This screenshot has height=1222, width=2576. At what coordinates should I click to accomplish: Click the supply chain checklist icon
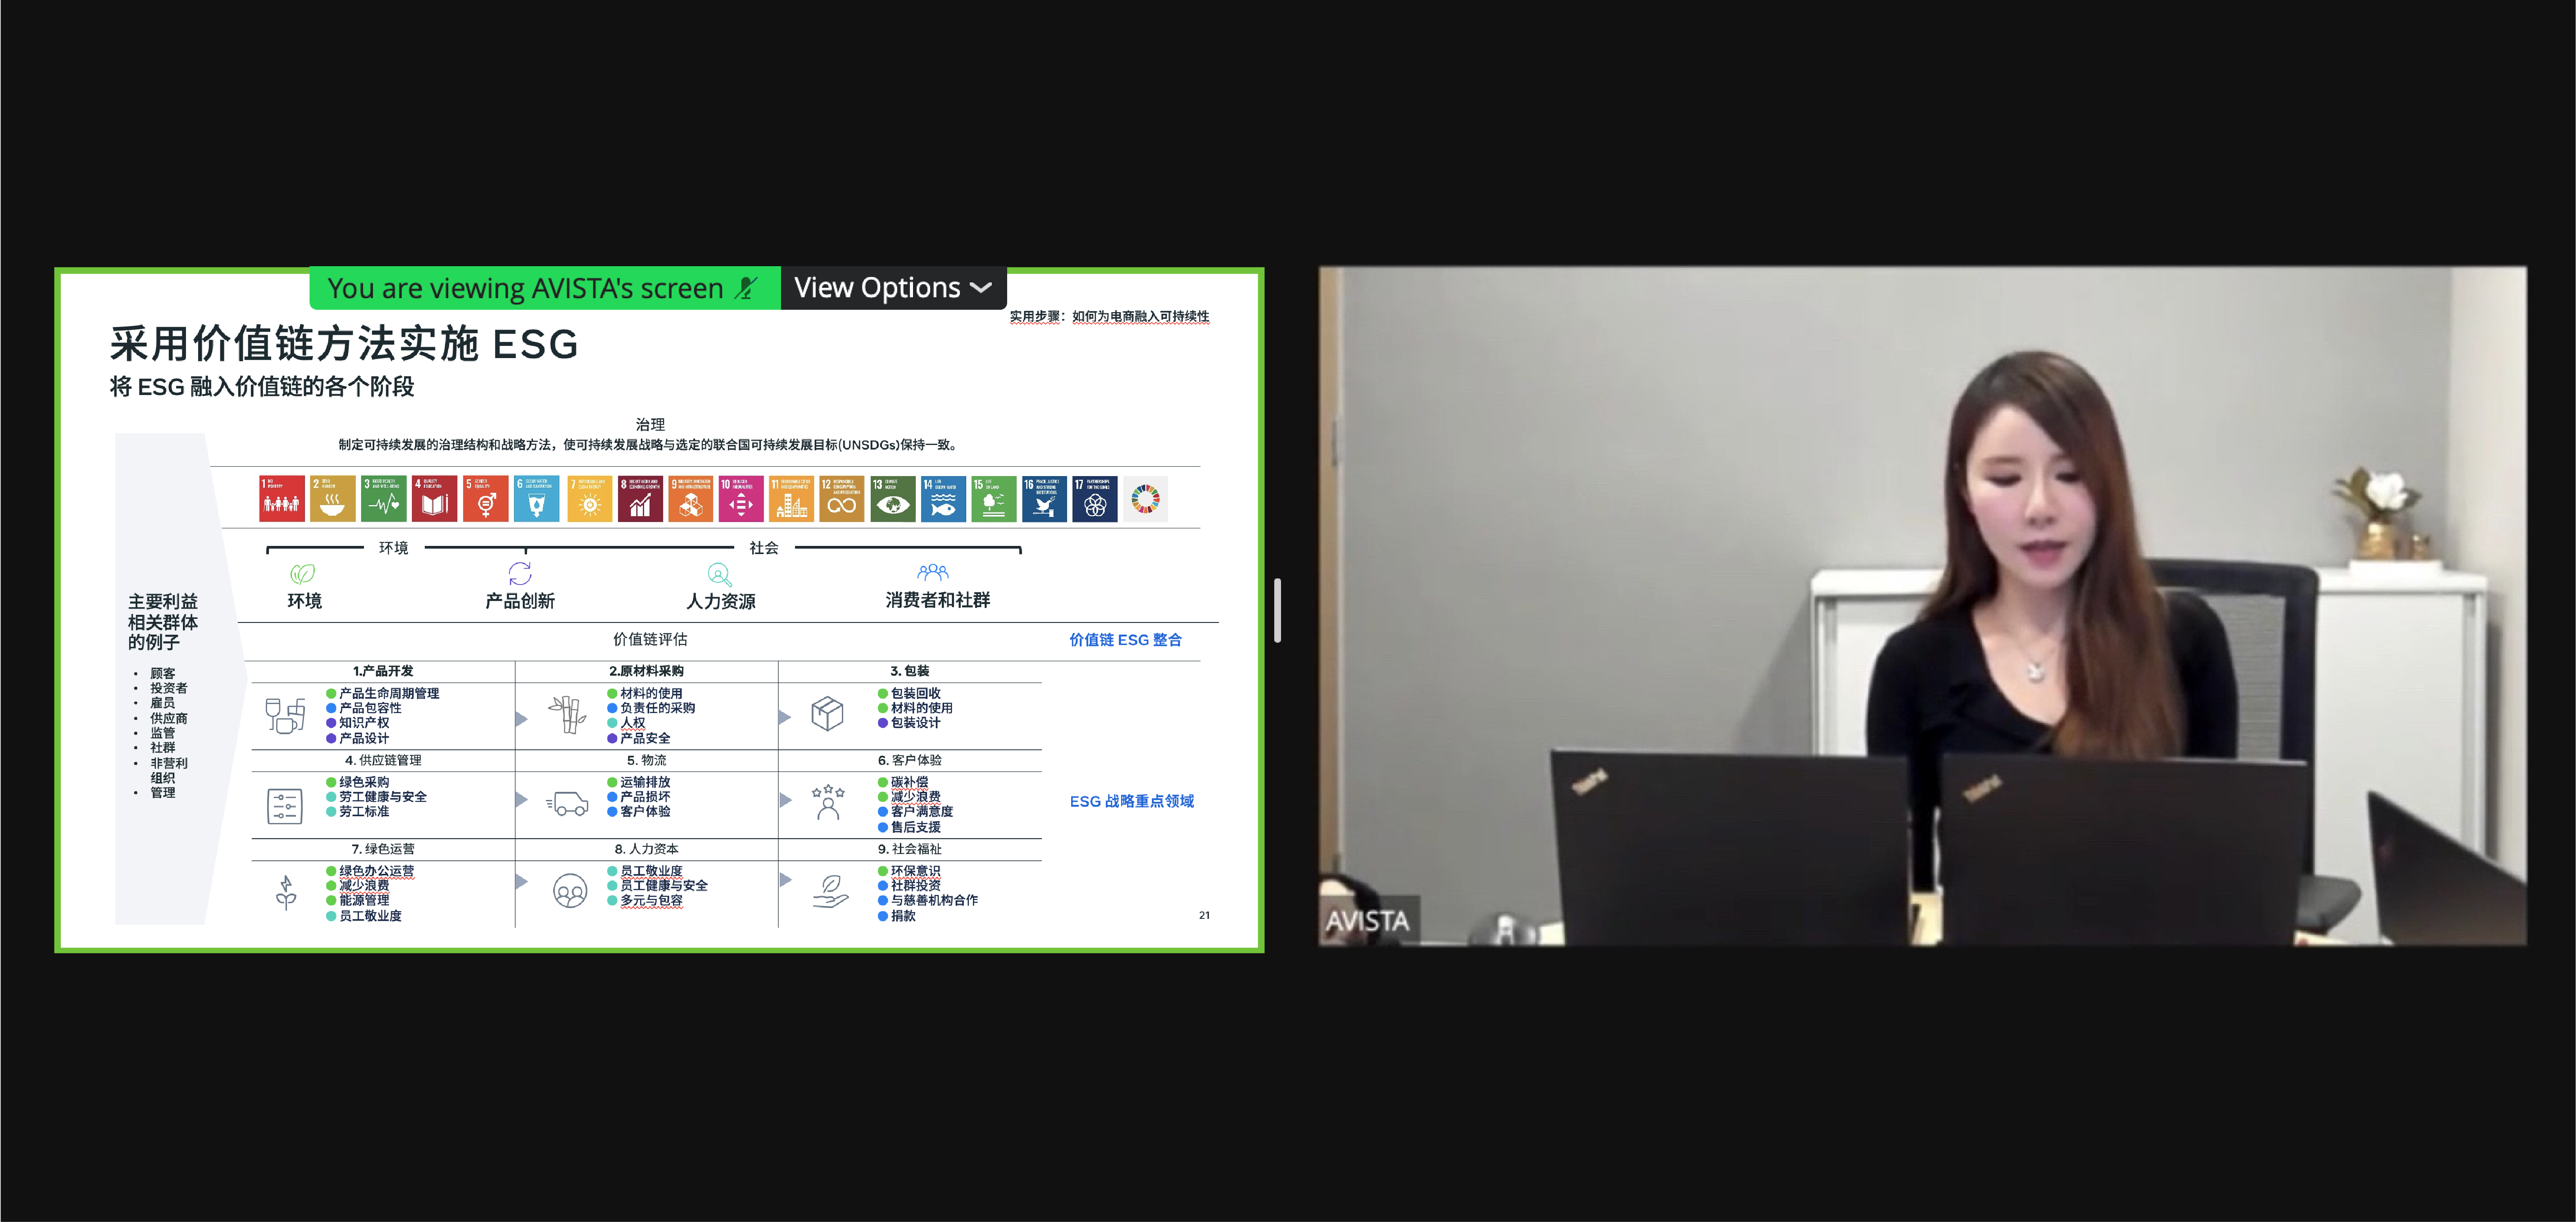(x=285, y=805)
